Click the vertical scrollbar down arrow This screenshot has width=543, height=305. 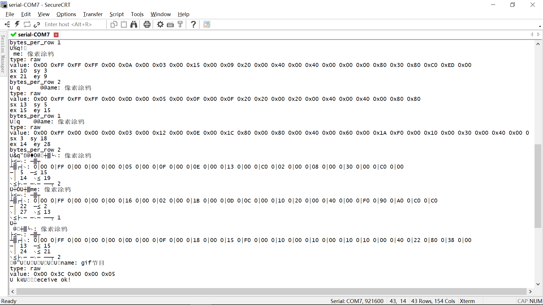pos(538,284)
